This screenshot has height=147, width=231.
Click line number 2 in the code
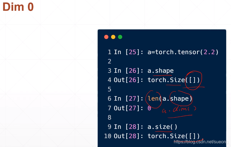click(109, 61)
